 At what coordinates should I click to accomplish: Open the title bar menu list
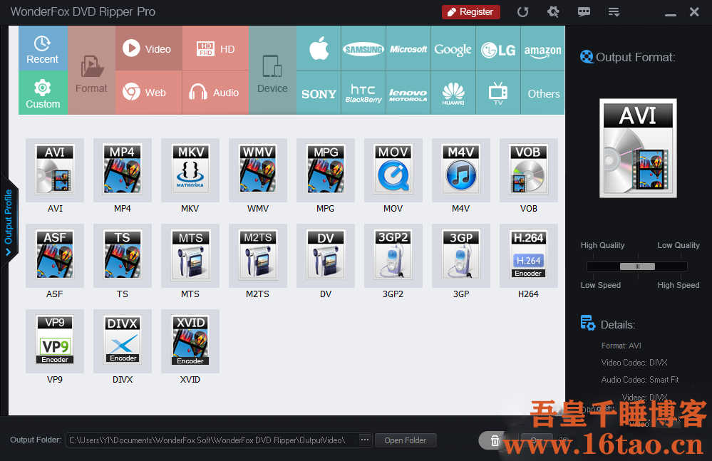point(614,12)
